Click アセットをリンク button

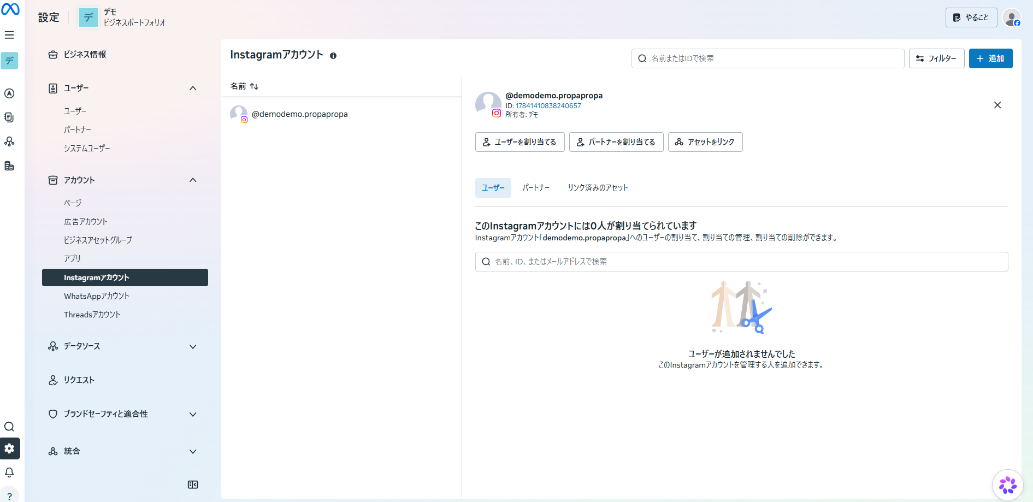tap(705, 142)
